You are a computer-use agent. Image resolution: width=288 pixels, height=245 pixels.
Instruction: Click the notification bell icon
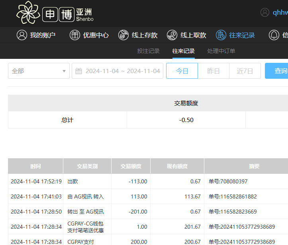274,35
